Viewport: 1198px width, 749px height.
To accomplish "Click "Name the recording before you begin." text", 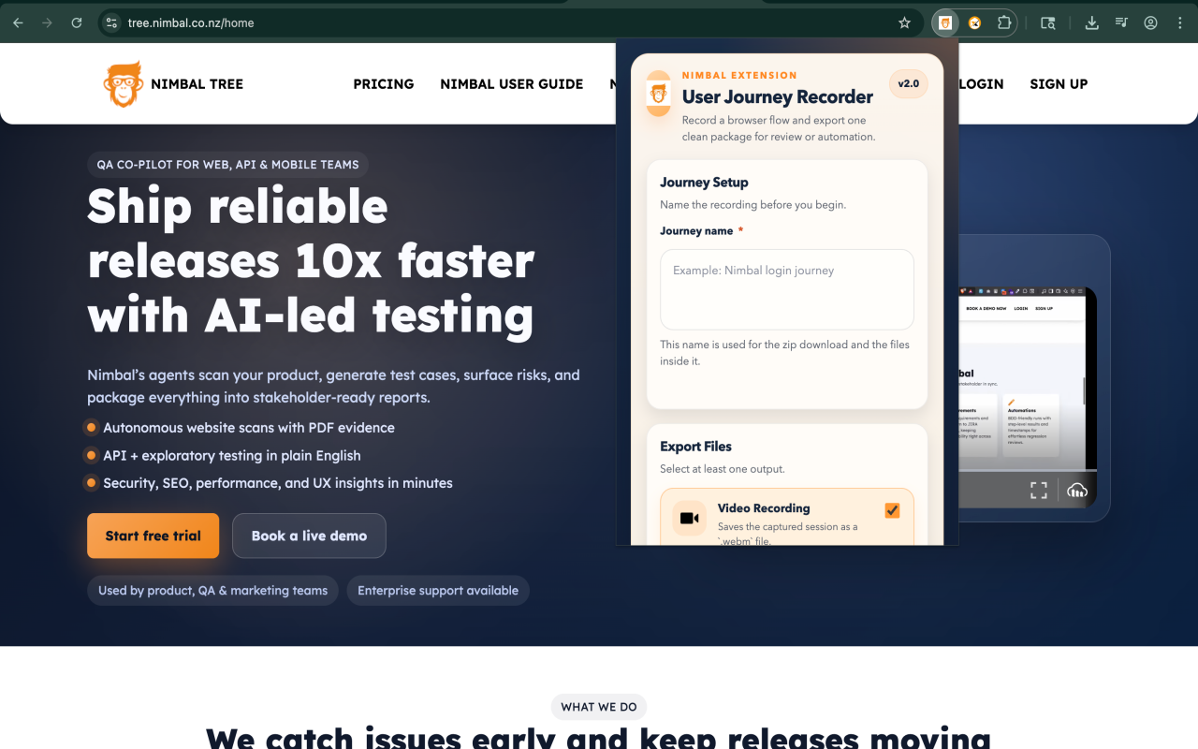I will (x=753, y=205).
